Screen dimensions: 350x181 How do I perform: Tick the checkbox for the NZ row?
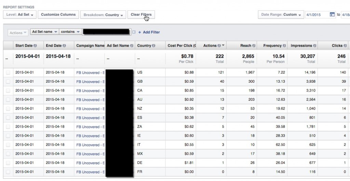click(x=8, y=109)
